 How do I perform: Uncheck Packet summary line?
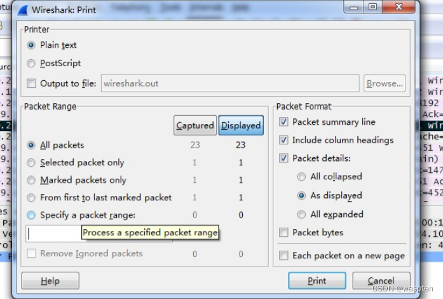coord(283,122)
